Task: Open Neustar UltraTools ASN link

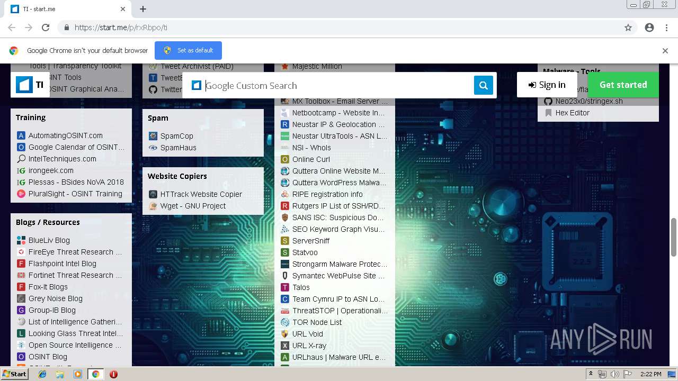Action: click(x=340, y=136)
